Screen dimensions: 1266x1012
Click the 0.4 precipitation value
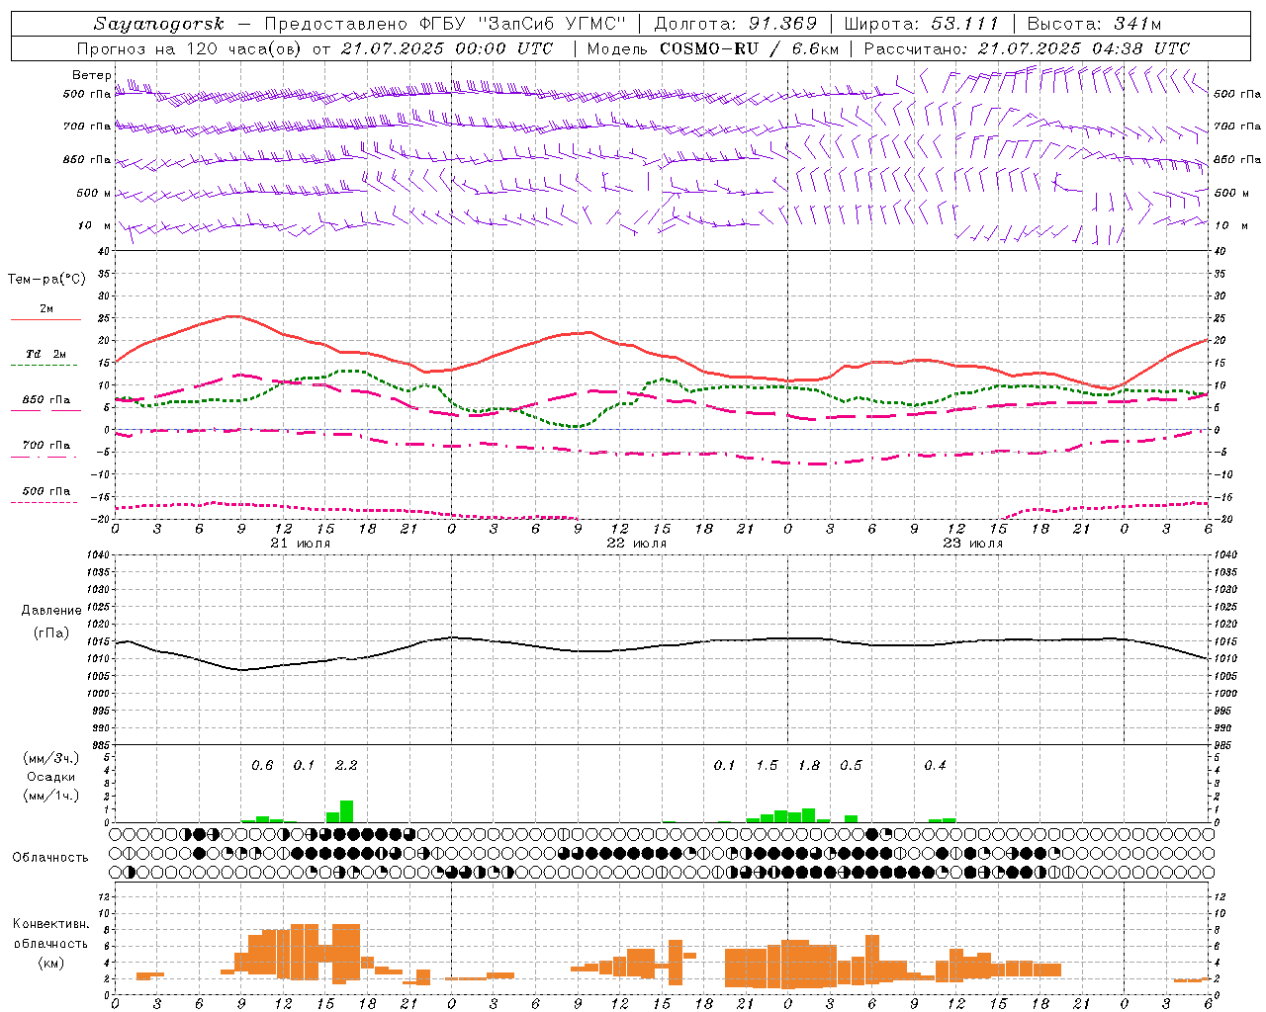pos(935,765)
